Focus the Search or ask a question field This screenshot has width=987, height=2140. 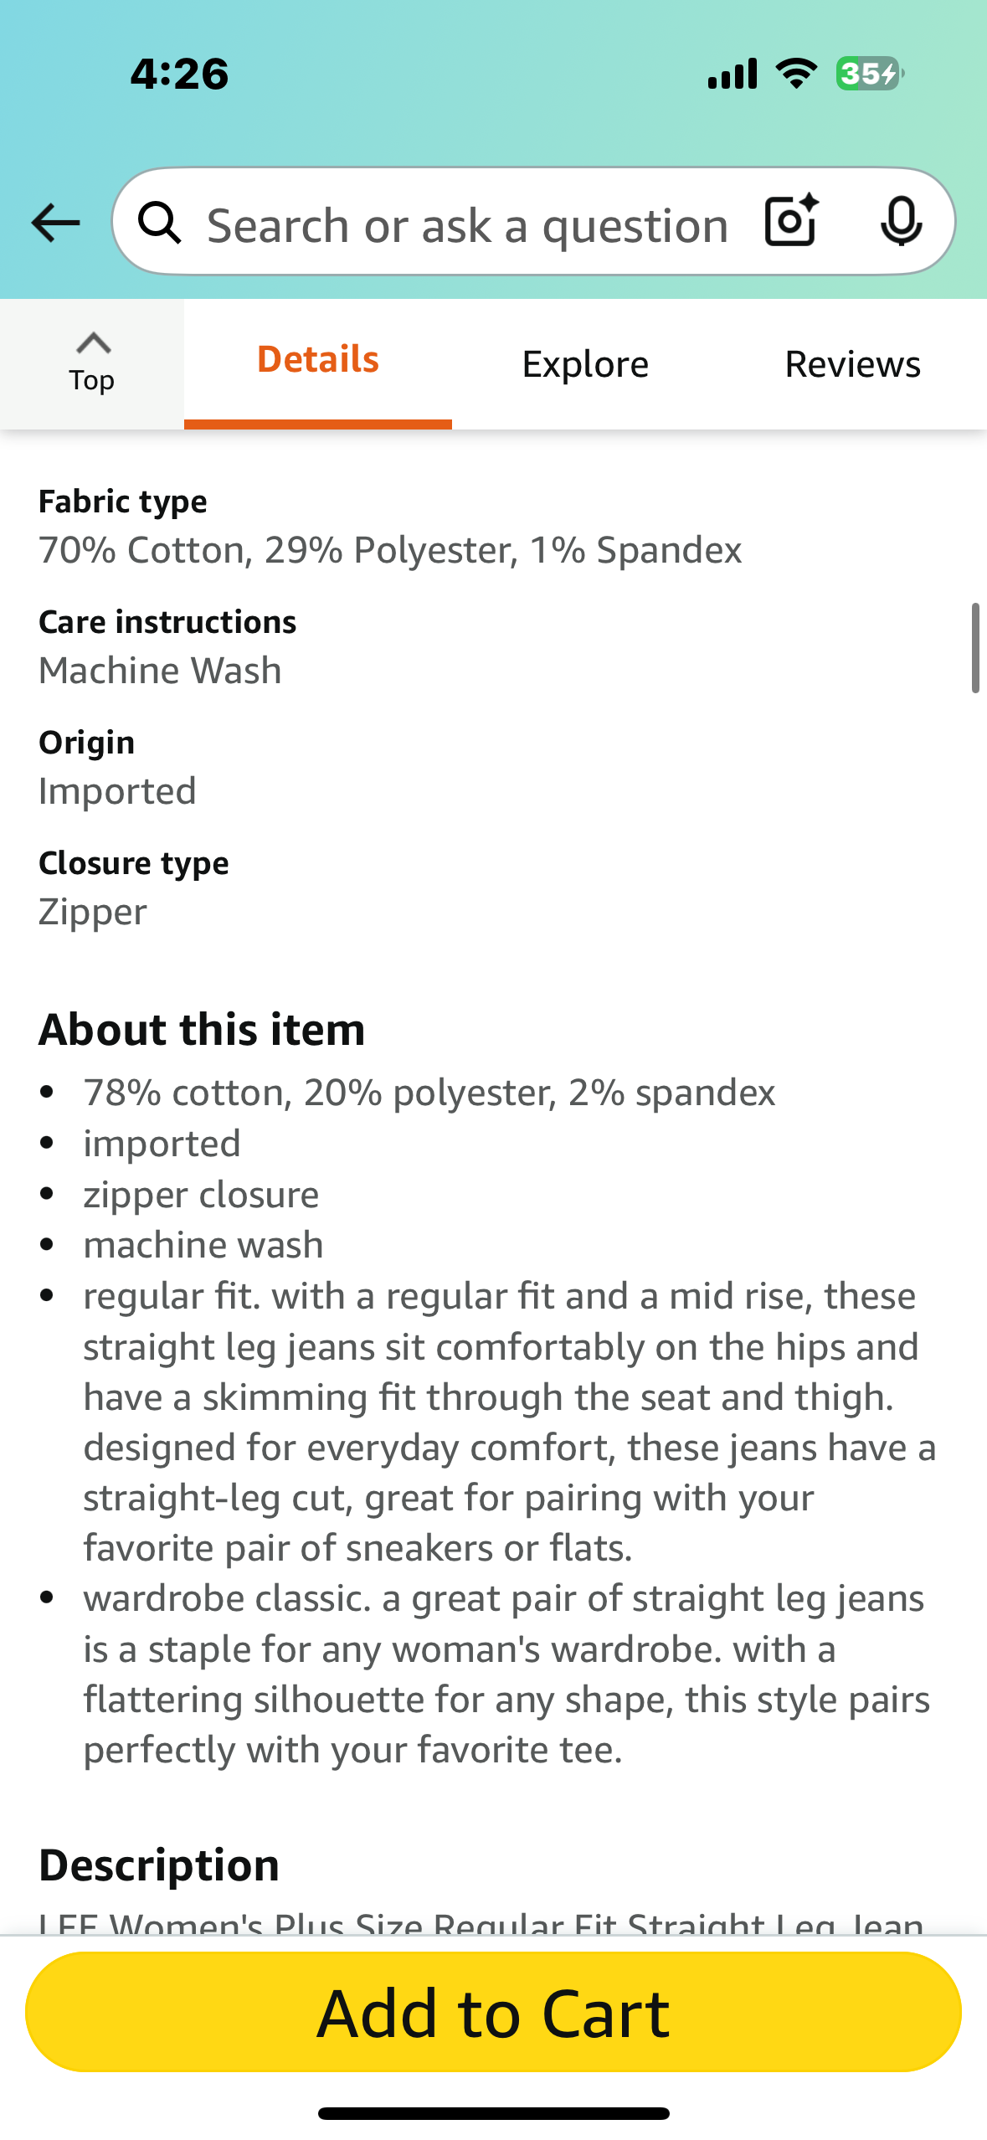[466, 224]
